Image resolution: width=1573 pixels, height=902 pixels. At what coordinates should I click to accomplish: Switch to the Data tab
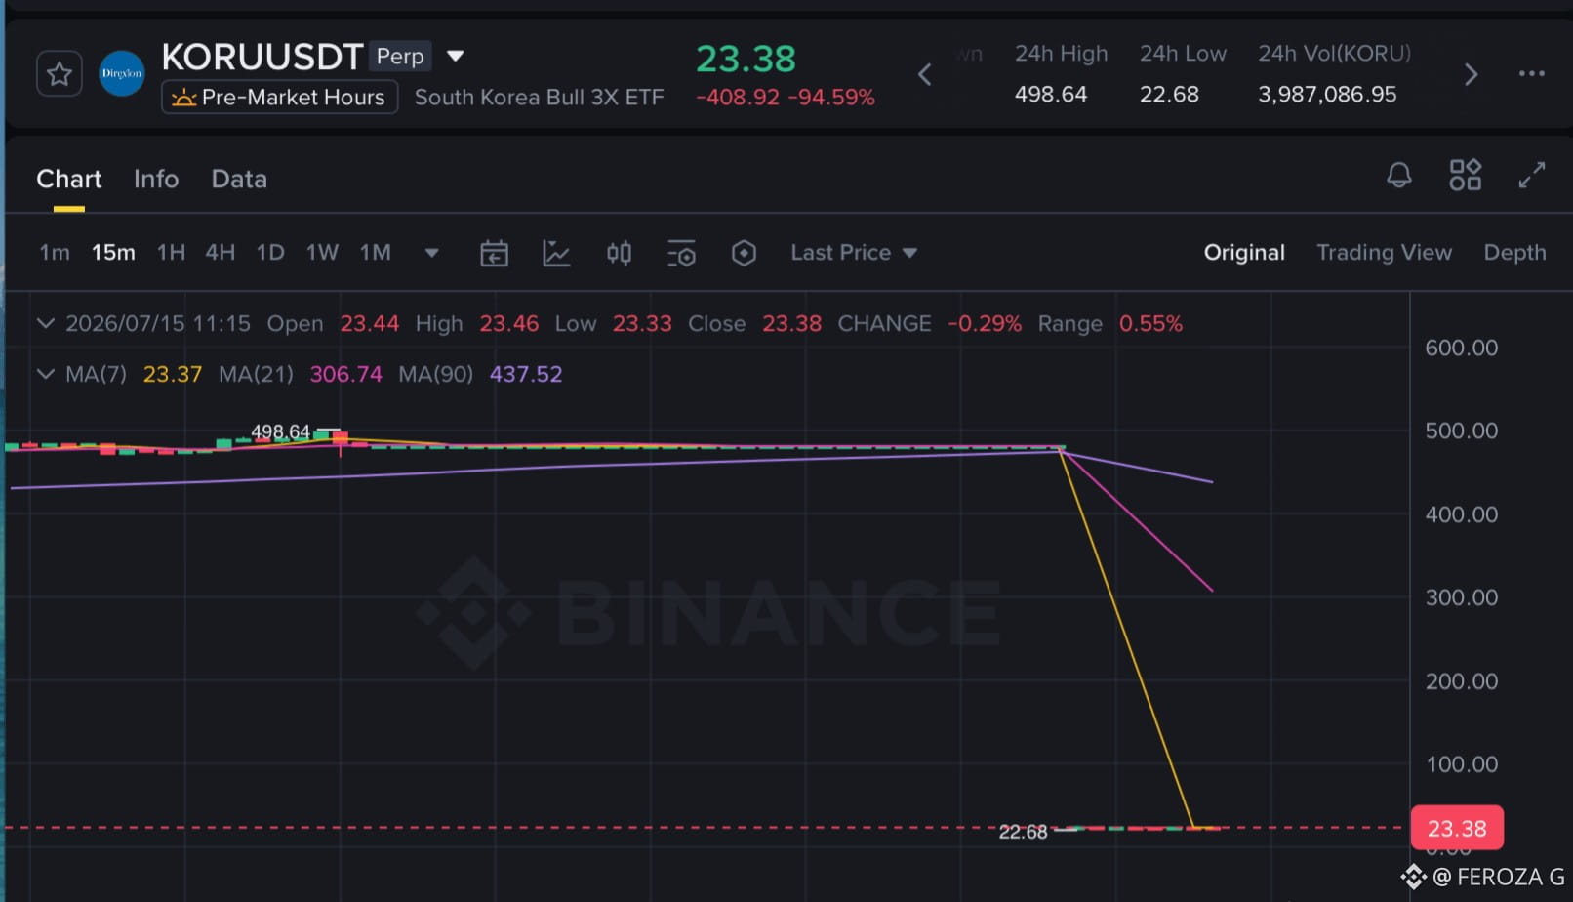pyautogui.click(x=239, y=179)
